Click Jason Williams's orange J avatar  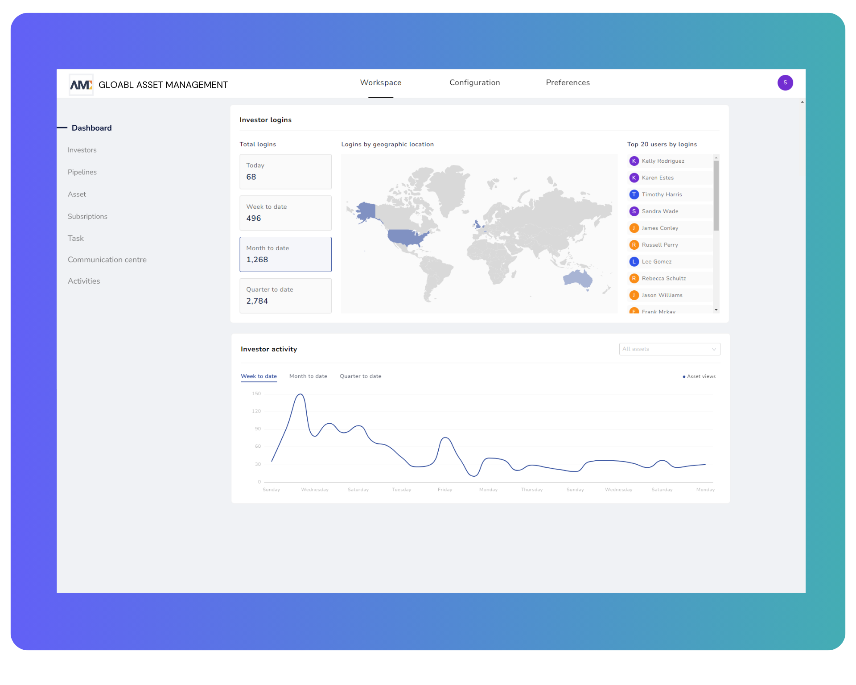[x=634, y=295]
